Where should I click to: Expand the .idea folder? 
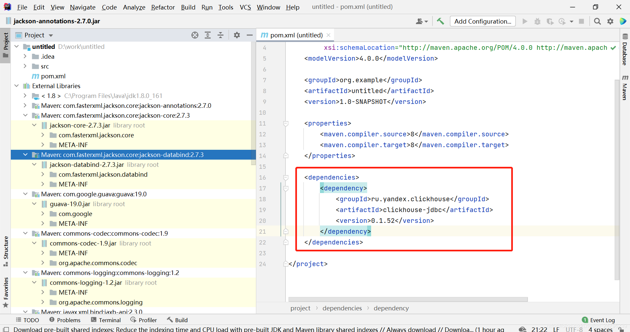pyautogui.click(x=25, y=56)
